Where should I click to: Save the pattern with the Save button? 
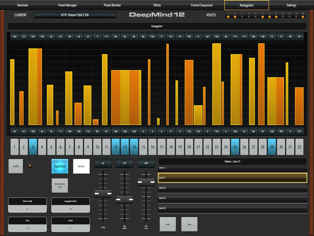[x=189, y=224]
